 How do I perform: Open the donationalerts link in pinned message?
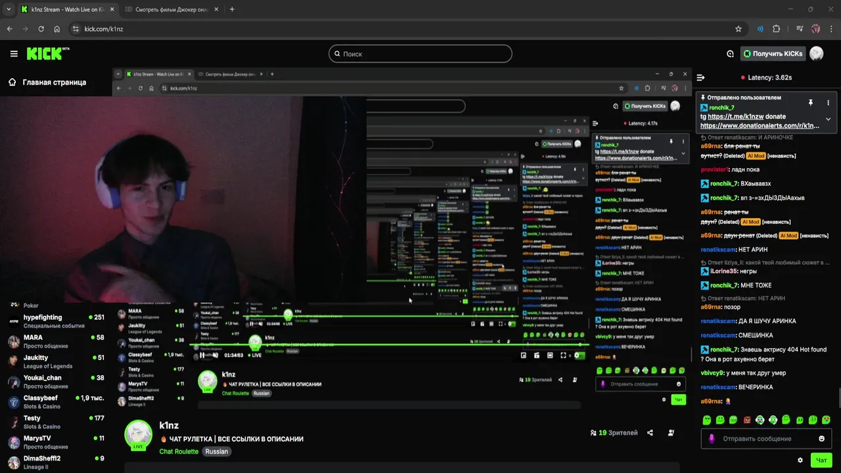tap(760, 125)
